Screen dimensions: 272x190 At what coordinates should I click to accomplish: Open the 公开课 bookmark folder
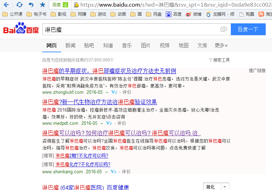pyautogui.click(x=13, y=14)
